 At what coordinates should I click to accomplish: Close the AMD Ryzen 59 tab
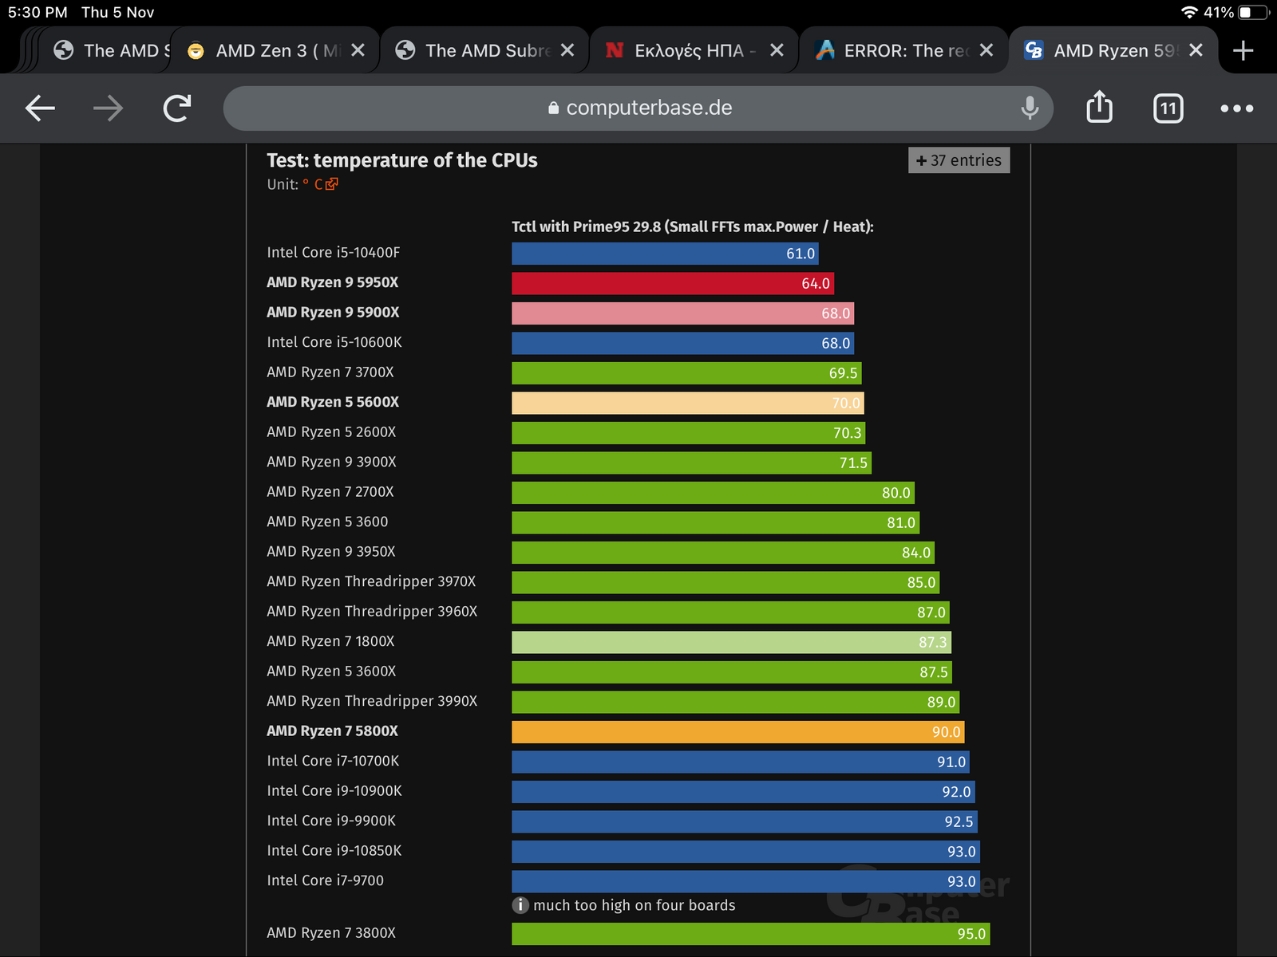pos(1196,50)
